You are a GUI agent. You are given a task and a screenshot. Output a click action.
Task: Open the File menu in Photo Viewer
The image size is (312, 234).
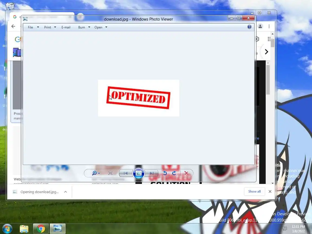click(x=30, y=27)
